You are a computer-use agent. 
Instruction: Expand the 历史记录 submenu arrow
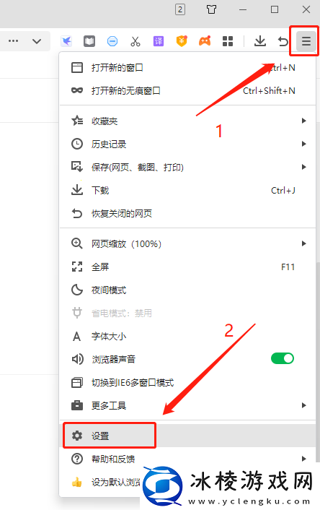303,144
